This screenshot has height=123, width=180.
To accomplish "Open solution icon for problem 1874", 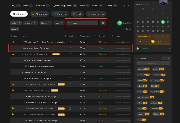I will [70, 108].
